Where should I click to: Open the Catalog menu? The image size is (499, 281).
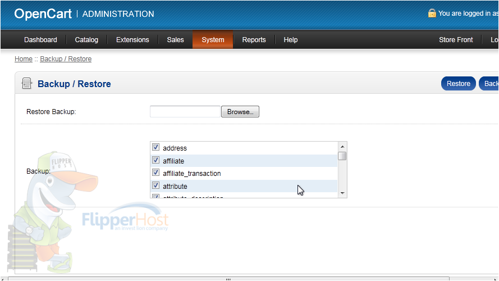(86, 40)
